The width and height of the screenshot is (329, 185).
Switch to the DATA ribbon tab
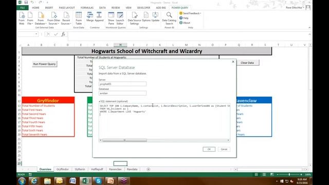102,8
